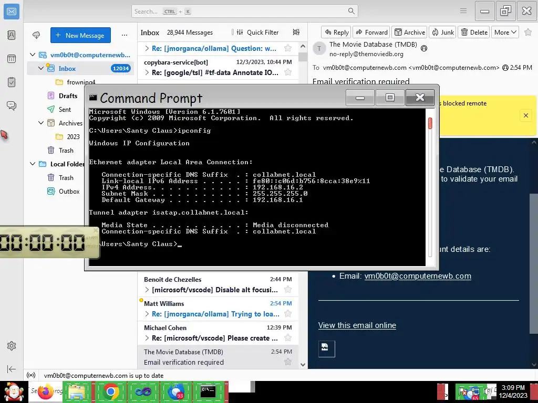Open folder pane options ellipsis
This screenshot has height=403, width=538.
[x=124, y=35]
